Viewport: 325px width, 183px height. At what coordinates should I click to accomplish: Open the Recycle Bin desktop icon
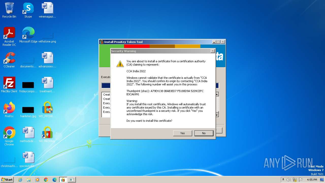pyautogui.click(x=9, y=10)
